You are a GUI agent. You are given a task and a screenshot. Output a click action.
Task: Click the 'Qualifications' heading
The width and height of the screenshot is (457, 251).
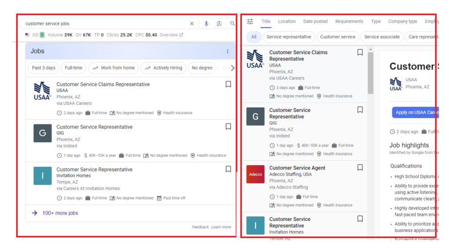point(406,166)
